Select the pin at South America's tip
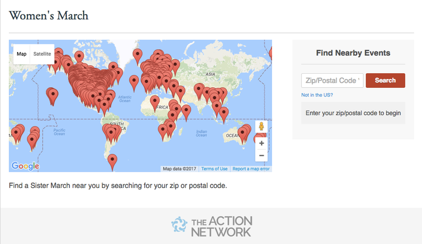The image size is (422, 244). point(112,162)
